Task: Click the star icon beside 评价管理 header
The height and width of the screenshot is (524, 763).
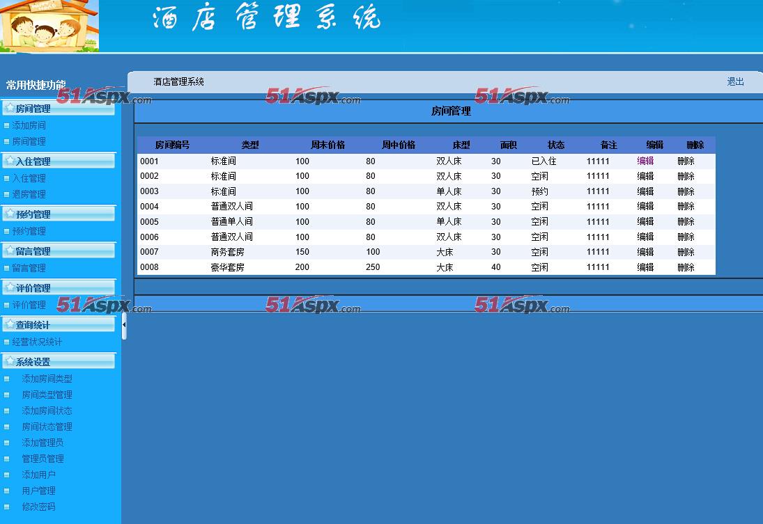Action: click(9, 287)
